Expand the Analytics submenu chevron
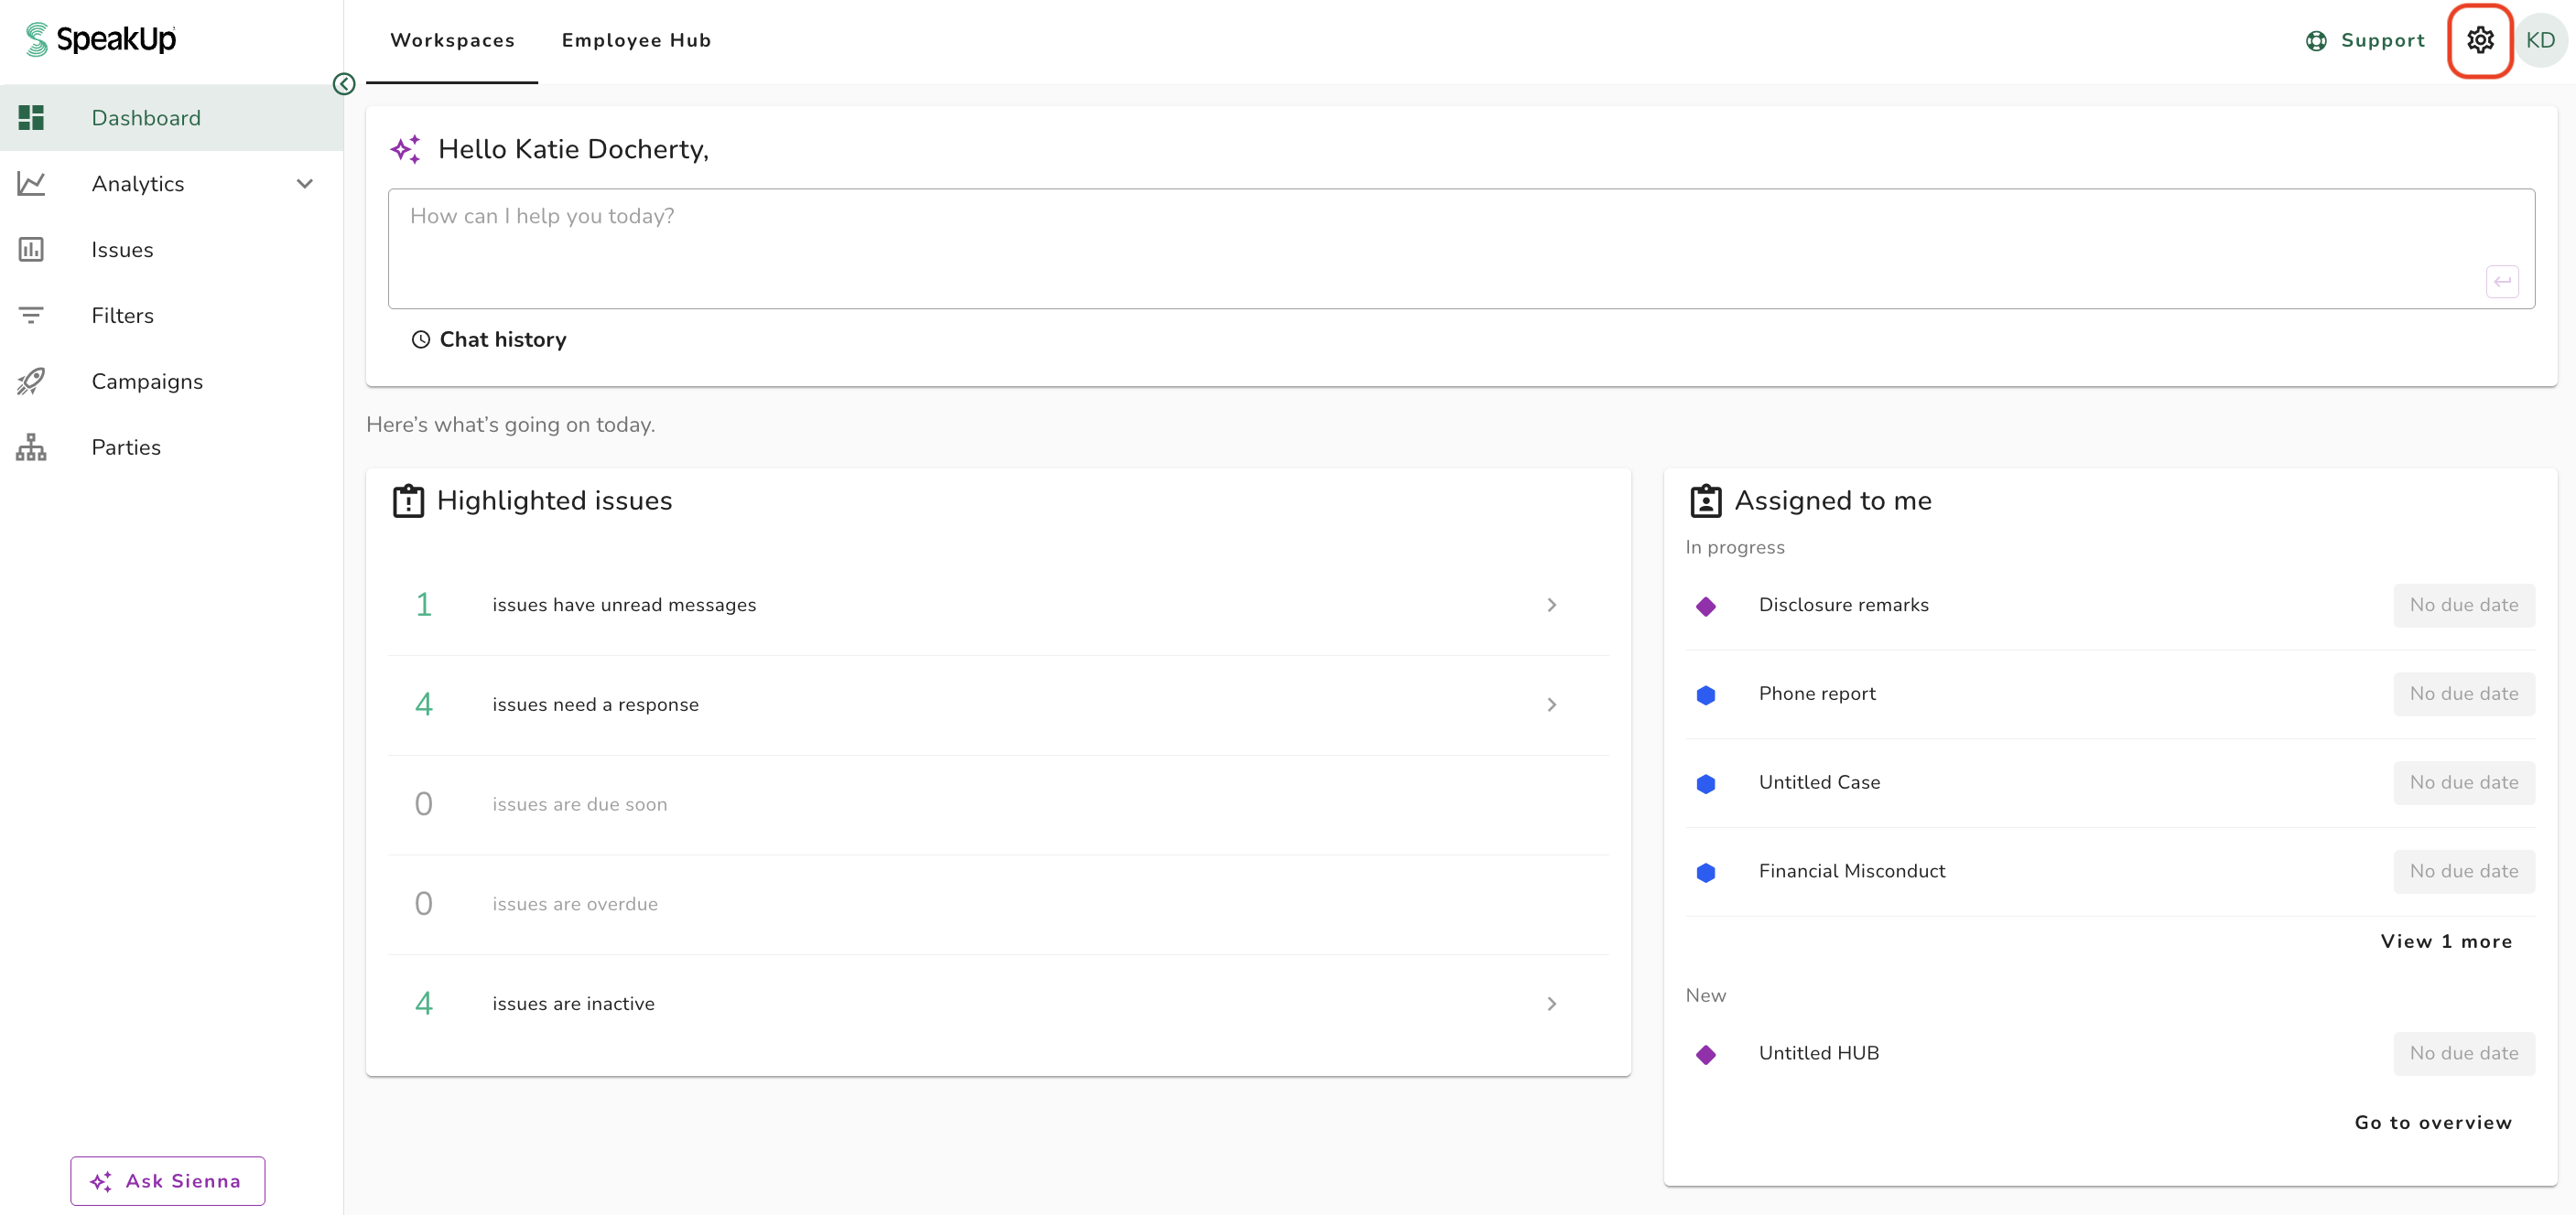 tap(305, 184)
